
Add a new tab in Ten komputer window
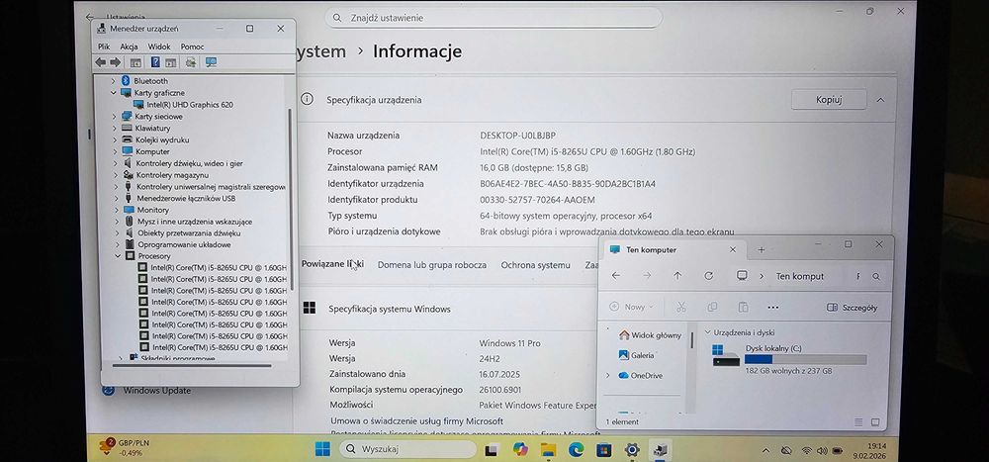761,250
